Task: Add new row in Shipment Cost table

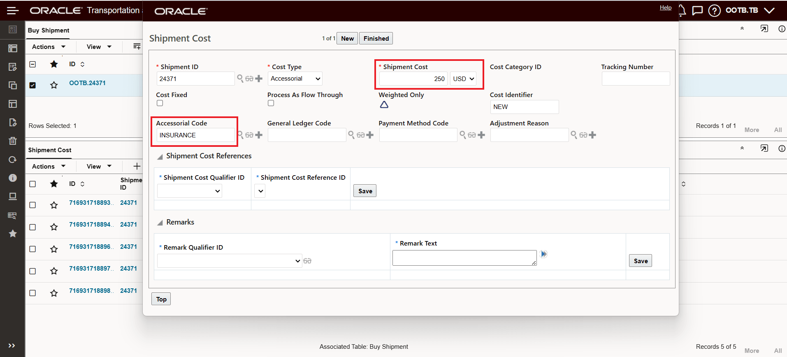Action: tap(137, 166)
